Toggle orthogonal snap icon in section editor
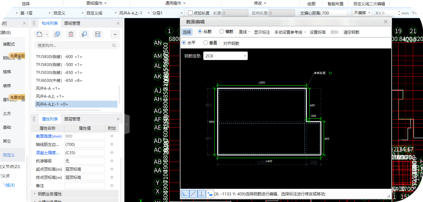The height and width of the screenshot is (202, 423). pos(185,194)
